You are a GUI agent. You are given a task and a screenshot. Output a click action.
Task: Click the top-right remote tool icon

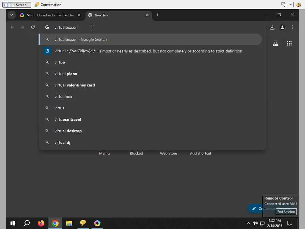(298, 5)
